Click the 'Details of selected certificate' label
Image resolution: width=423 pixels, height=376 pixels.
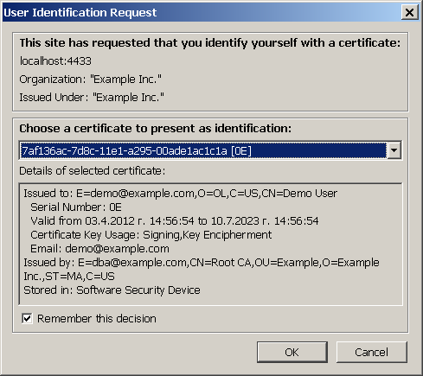tap(93, 171)
